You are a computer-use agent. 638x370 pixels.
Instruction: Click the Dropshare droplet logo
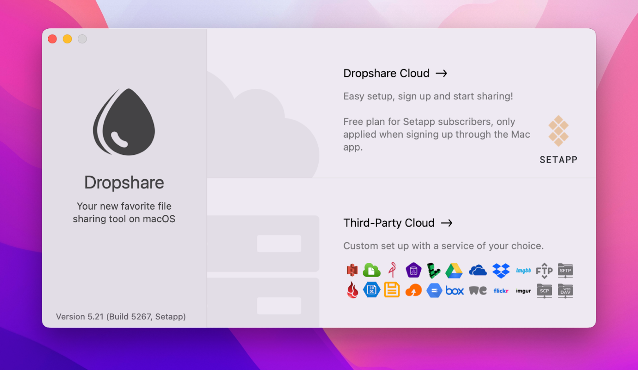124,122
